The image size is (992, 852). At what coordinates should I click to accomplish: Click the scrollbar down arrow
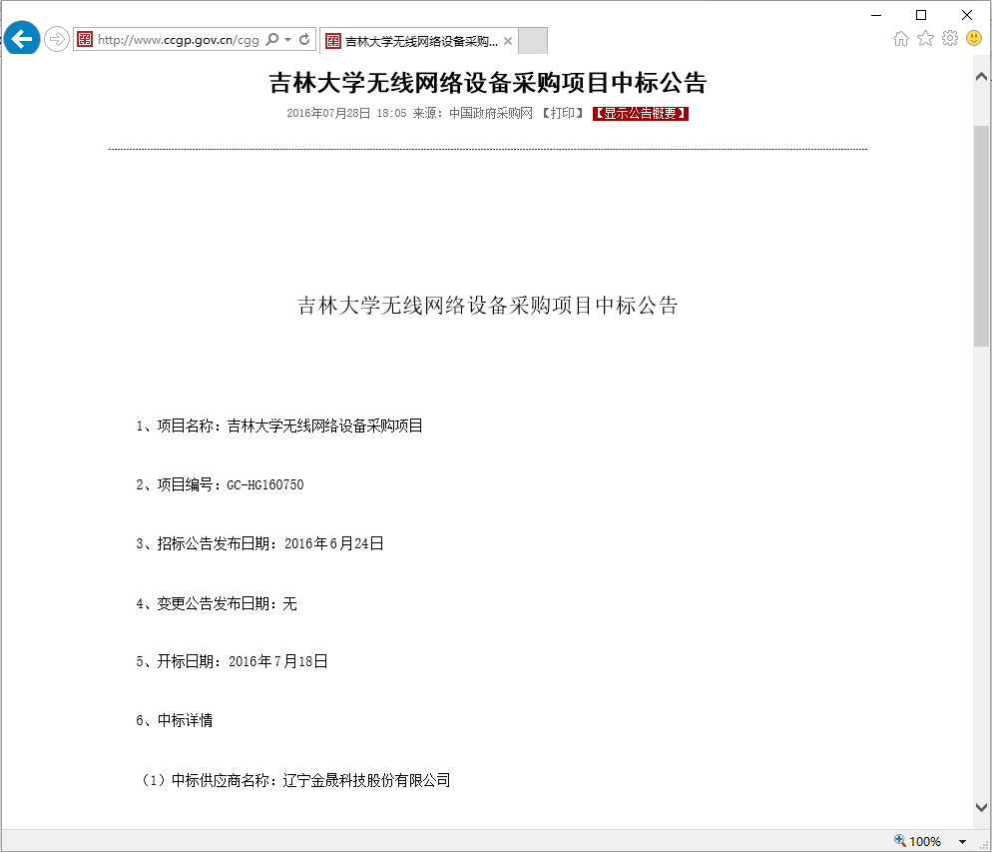pyautogui.click(x=982, y=807)
